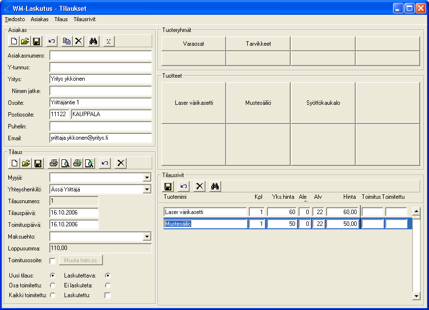Open the Asiakas menu
This screenshot has width=429, height=310.
(40, 19)
